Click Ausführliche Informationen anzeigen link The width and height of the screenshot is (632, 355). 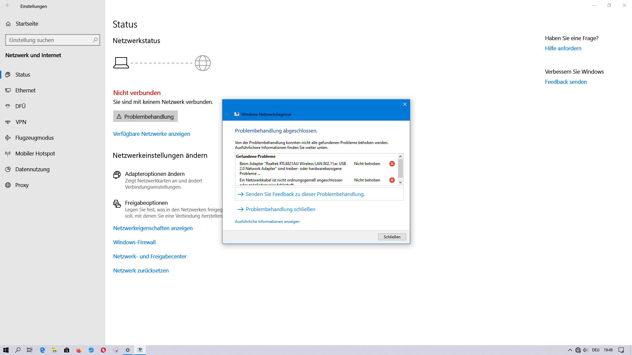(x=267, y=221)
